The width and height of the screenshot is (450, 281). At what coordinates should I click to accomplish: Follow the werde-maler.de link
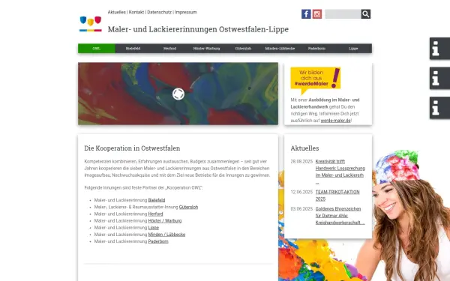(335, 121)
